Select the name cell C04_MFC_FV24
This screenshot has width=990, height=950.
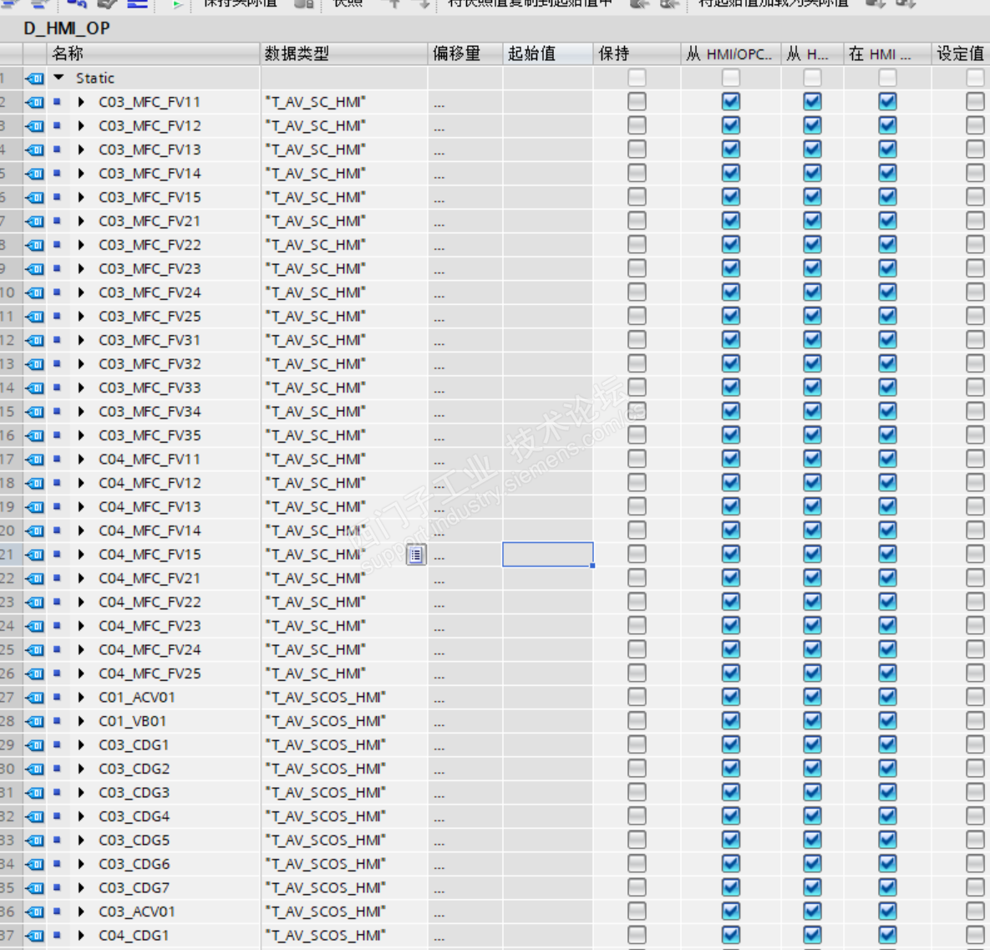coord(150,649)
